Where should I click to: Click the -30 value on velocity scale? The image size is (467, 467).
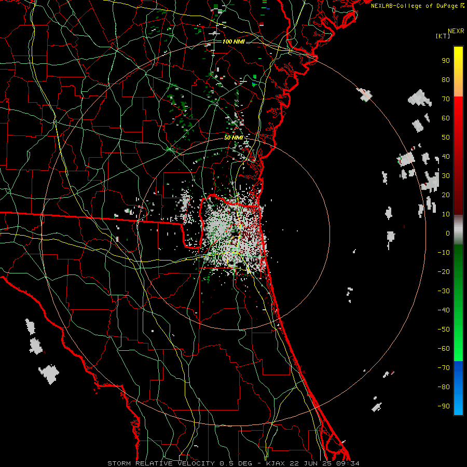[x=444, y=291]
